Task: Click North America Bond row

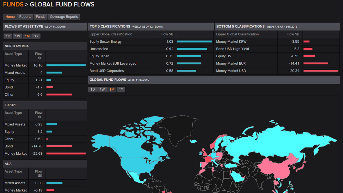Action: [x=45, y=87]
